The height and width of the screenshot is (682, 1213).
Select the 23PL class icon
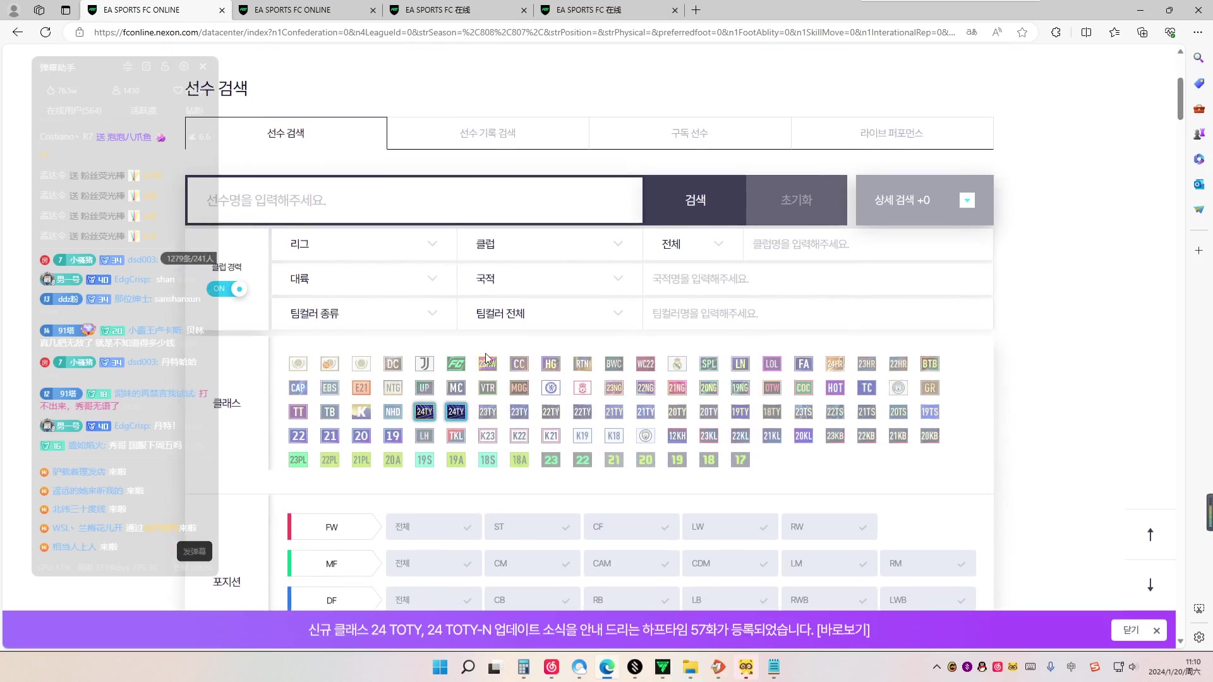tap(298, 460)
